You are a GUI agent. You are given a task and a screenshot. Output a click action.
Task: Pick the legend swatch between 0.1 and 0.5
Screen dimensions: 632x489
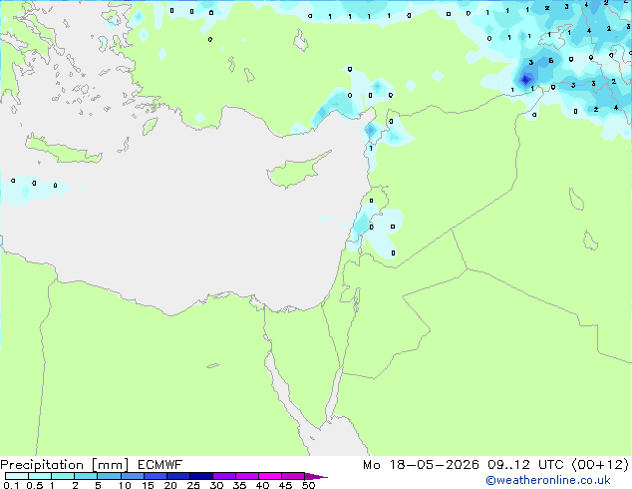click(x=17, y=476)
